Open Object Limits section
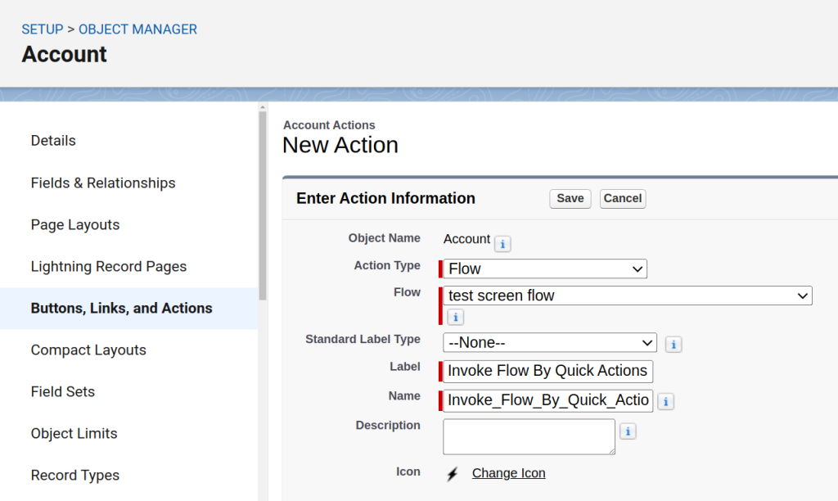Screen dimensions: 838x501 point(74,433)
